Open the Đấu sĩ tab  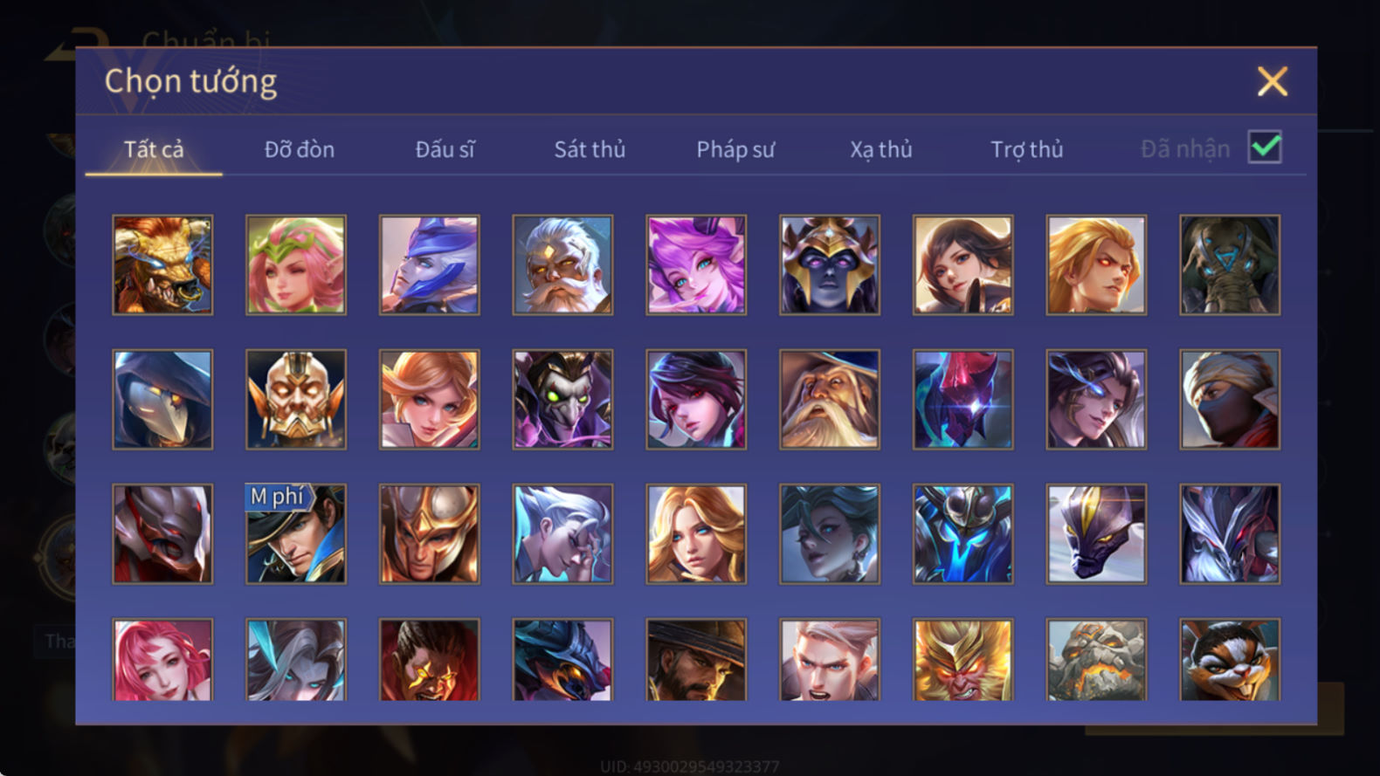click(445, 149)
